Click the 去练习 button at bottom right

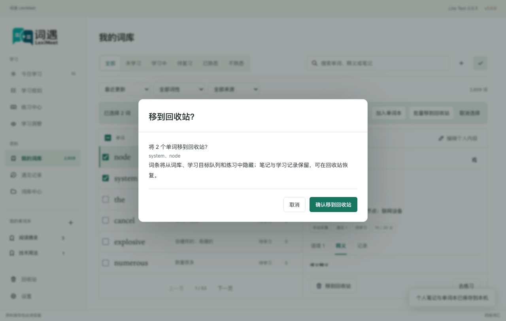point(466,286)
